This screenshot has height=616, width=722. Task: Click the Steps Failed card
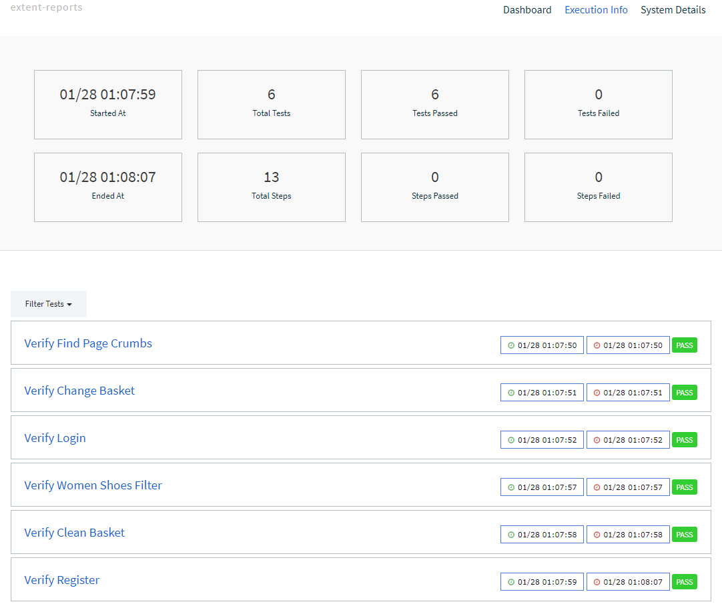tap(598, 187)
